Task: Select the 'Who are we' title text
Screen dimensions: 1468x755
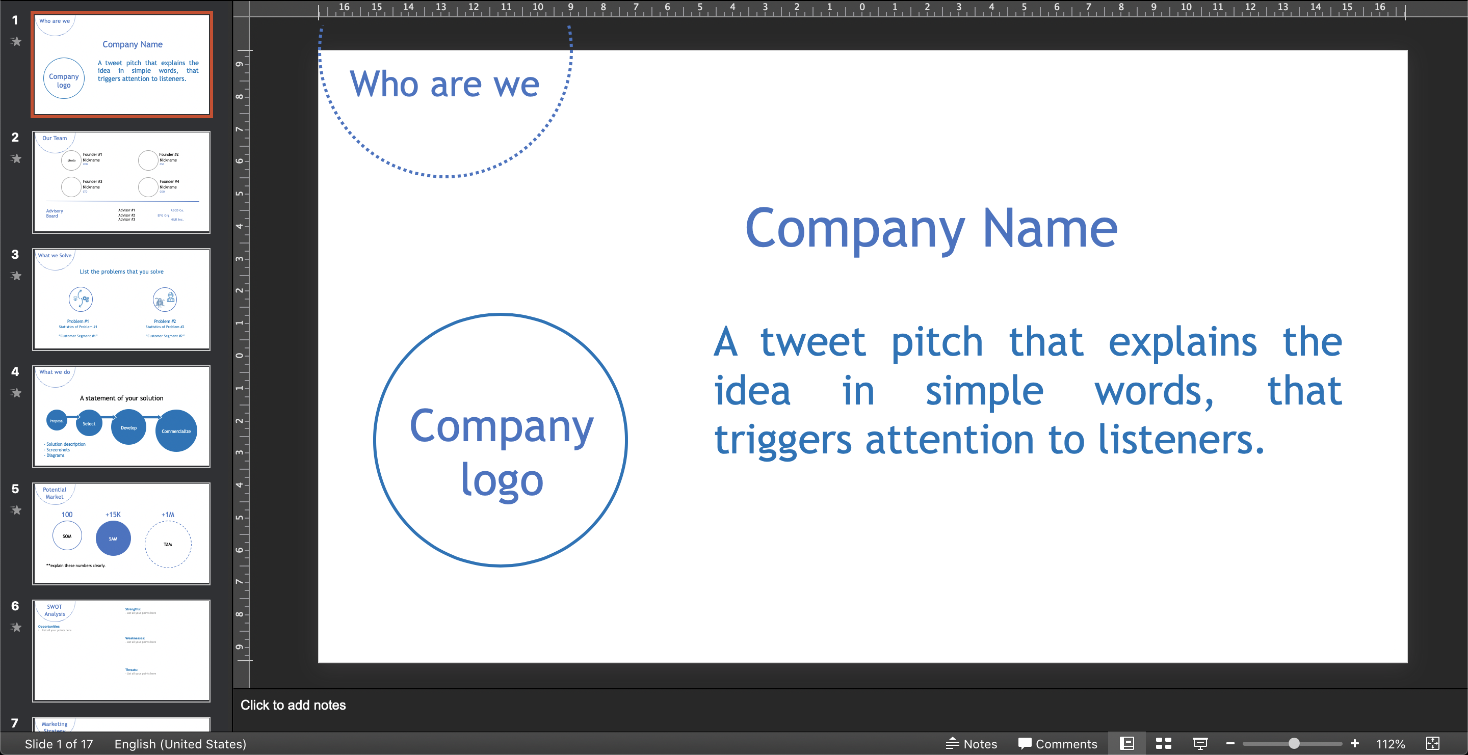Action: point(444,84)
